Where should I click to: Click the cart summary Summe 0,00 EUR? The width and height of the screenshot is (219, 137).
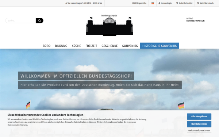point(195,21)
